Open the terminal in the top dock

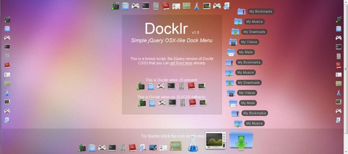(146, 6)
